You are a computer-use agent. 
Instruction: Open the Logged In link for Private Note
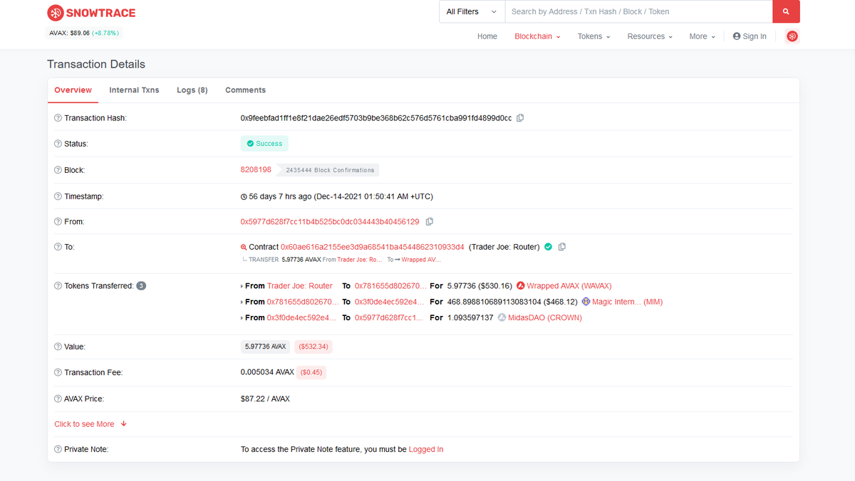[426, 450]
